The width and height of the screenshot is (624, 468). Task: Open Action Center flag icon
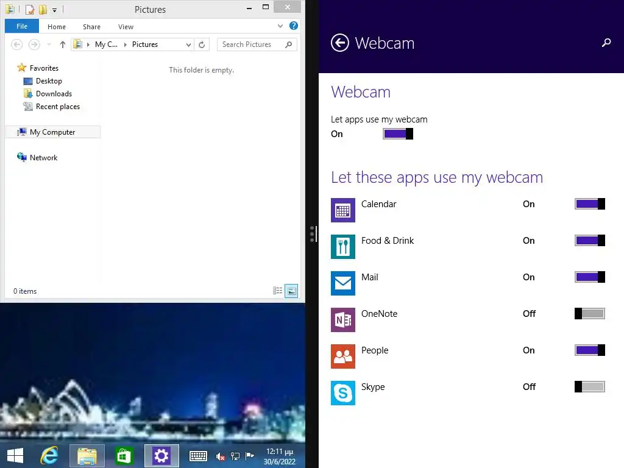(x=249, y=456)
